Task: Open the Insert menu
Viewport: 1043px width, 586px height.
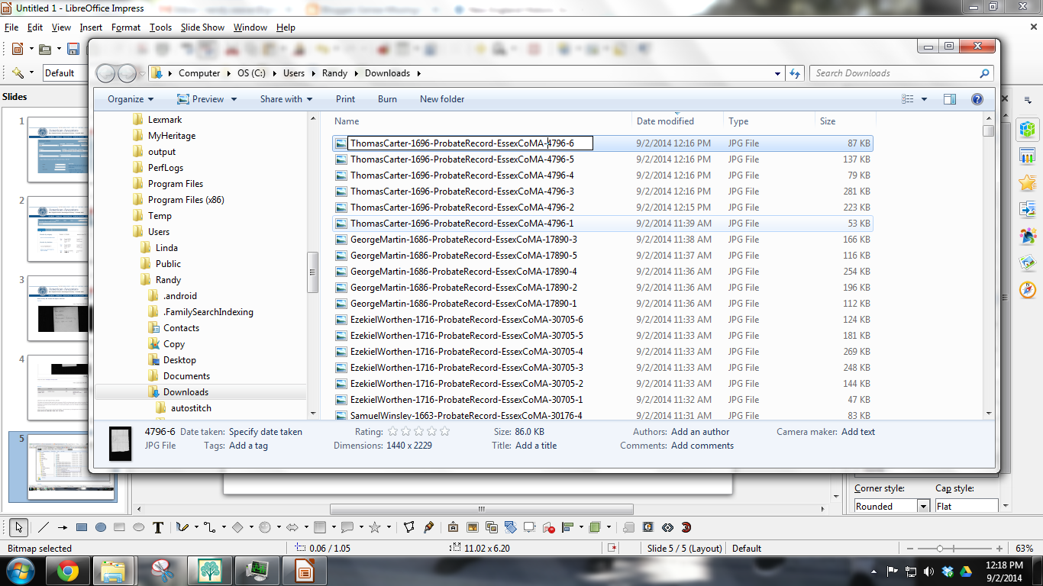Action: point(91,27)
